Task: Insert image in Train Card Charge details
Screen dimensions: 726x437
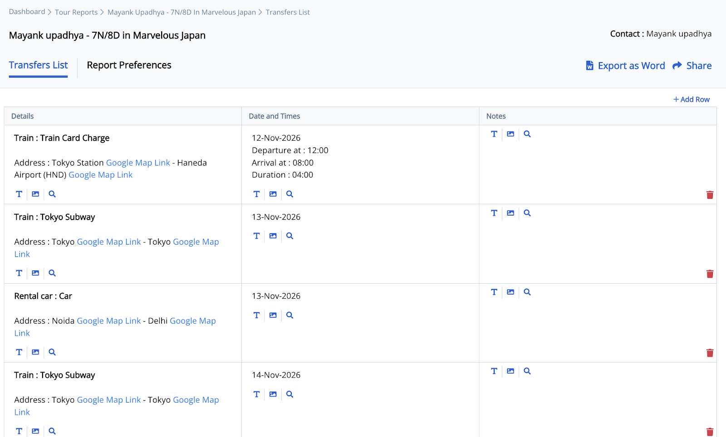Action: click(35, 194)
